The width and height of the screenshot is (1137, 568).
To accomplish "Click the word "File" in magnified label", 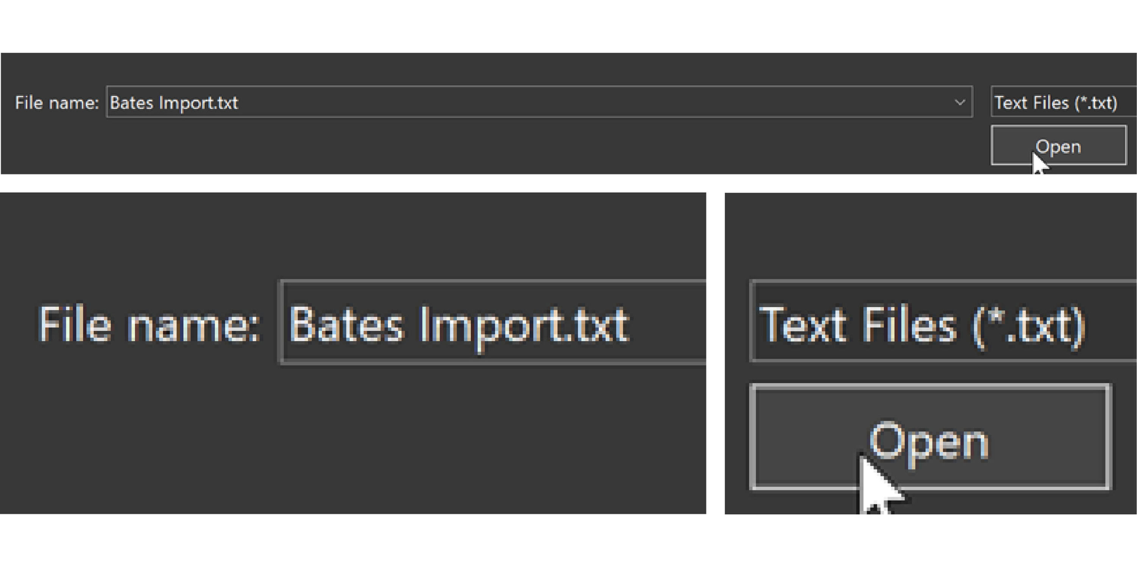I will point(74,325).
